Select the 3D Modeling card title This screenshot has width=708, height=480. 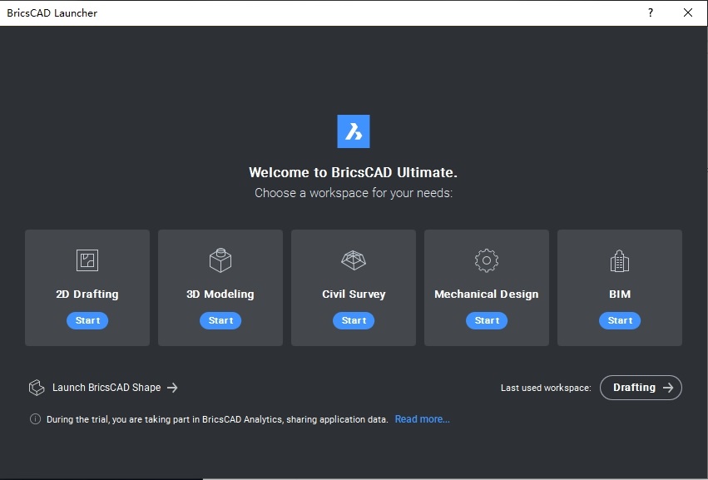[x=220, y=294]
